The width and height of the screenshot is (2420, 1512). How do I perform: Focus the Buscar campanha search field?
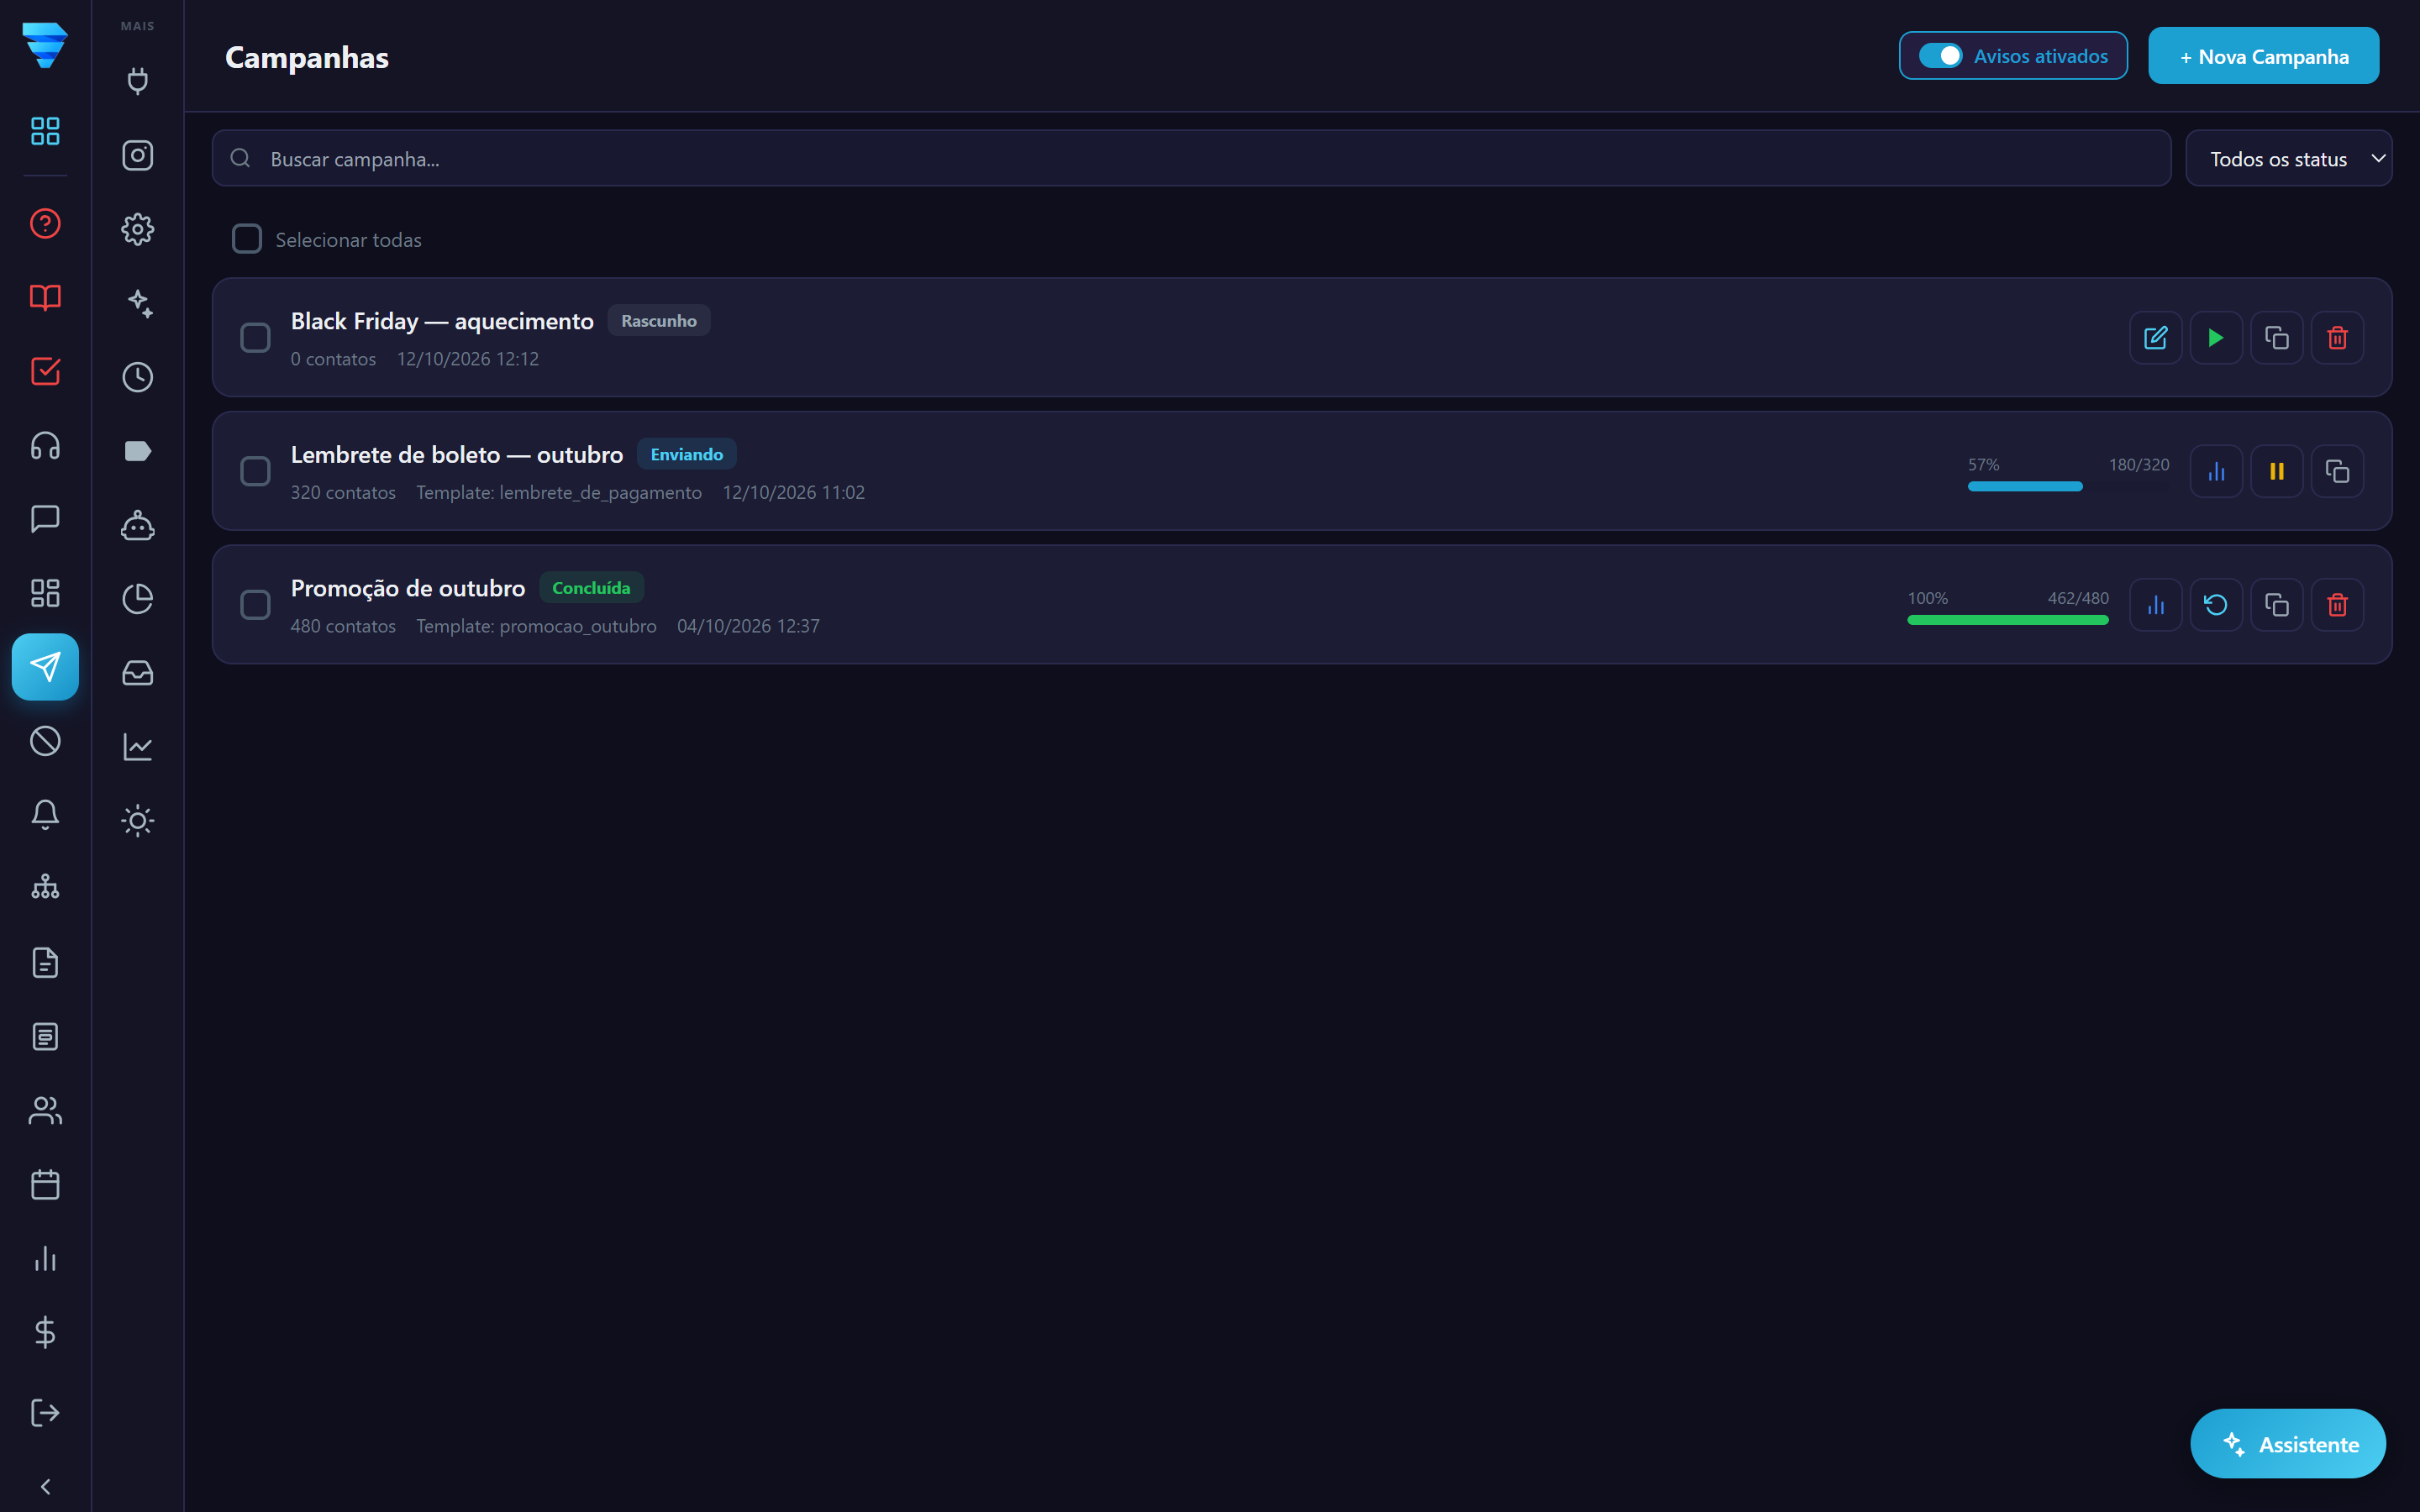[1191, 158]
